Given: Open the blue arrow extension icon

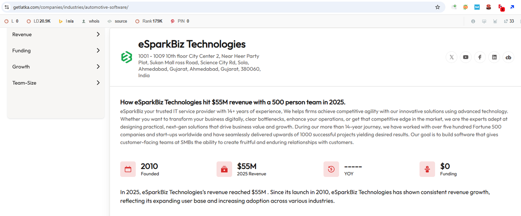Looking at the screenshot, I should click(512, 7).
